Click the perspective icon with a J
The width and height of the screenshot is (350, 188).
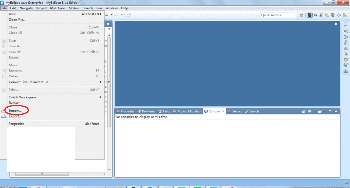tap(333, 15)
